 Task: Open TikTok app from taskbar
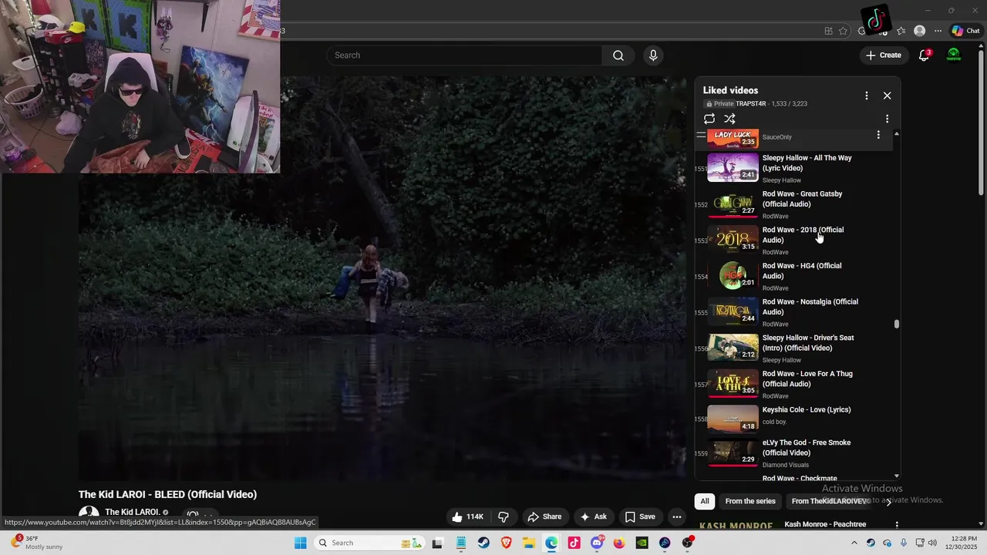point(574,543)
